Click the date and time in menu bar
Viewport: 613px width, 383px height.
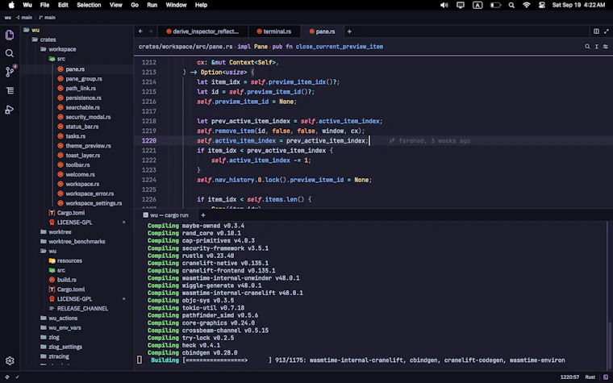point(578,5)
